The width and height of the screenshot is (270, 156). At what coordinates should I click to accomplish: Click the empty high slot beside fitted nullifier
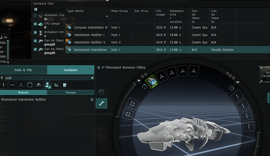(161, 76)
